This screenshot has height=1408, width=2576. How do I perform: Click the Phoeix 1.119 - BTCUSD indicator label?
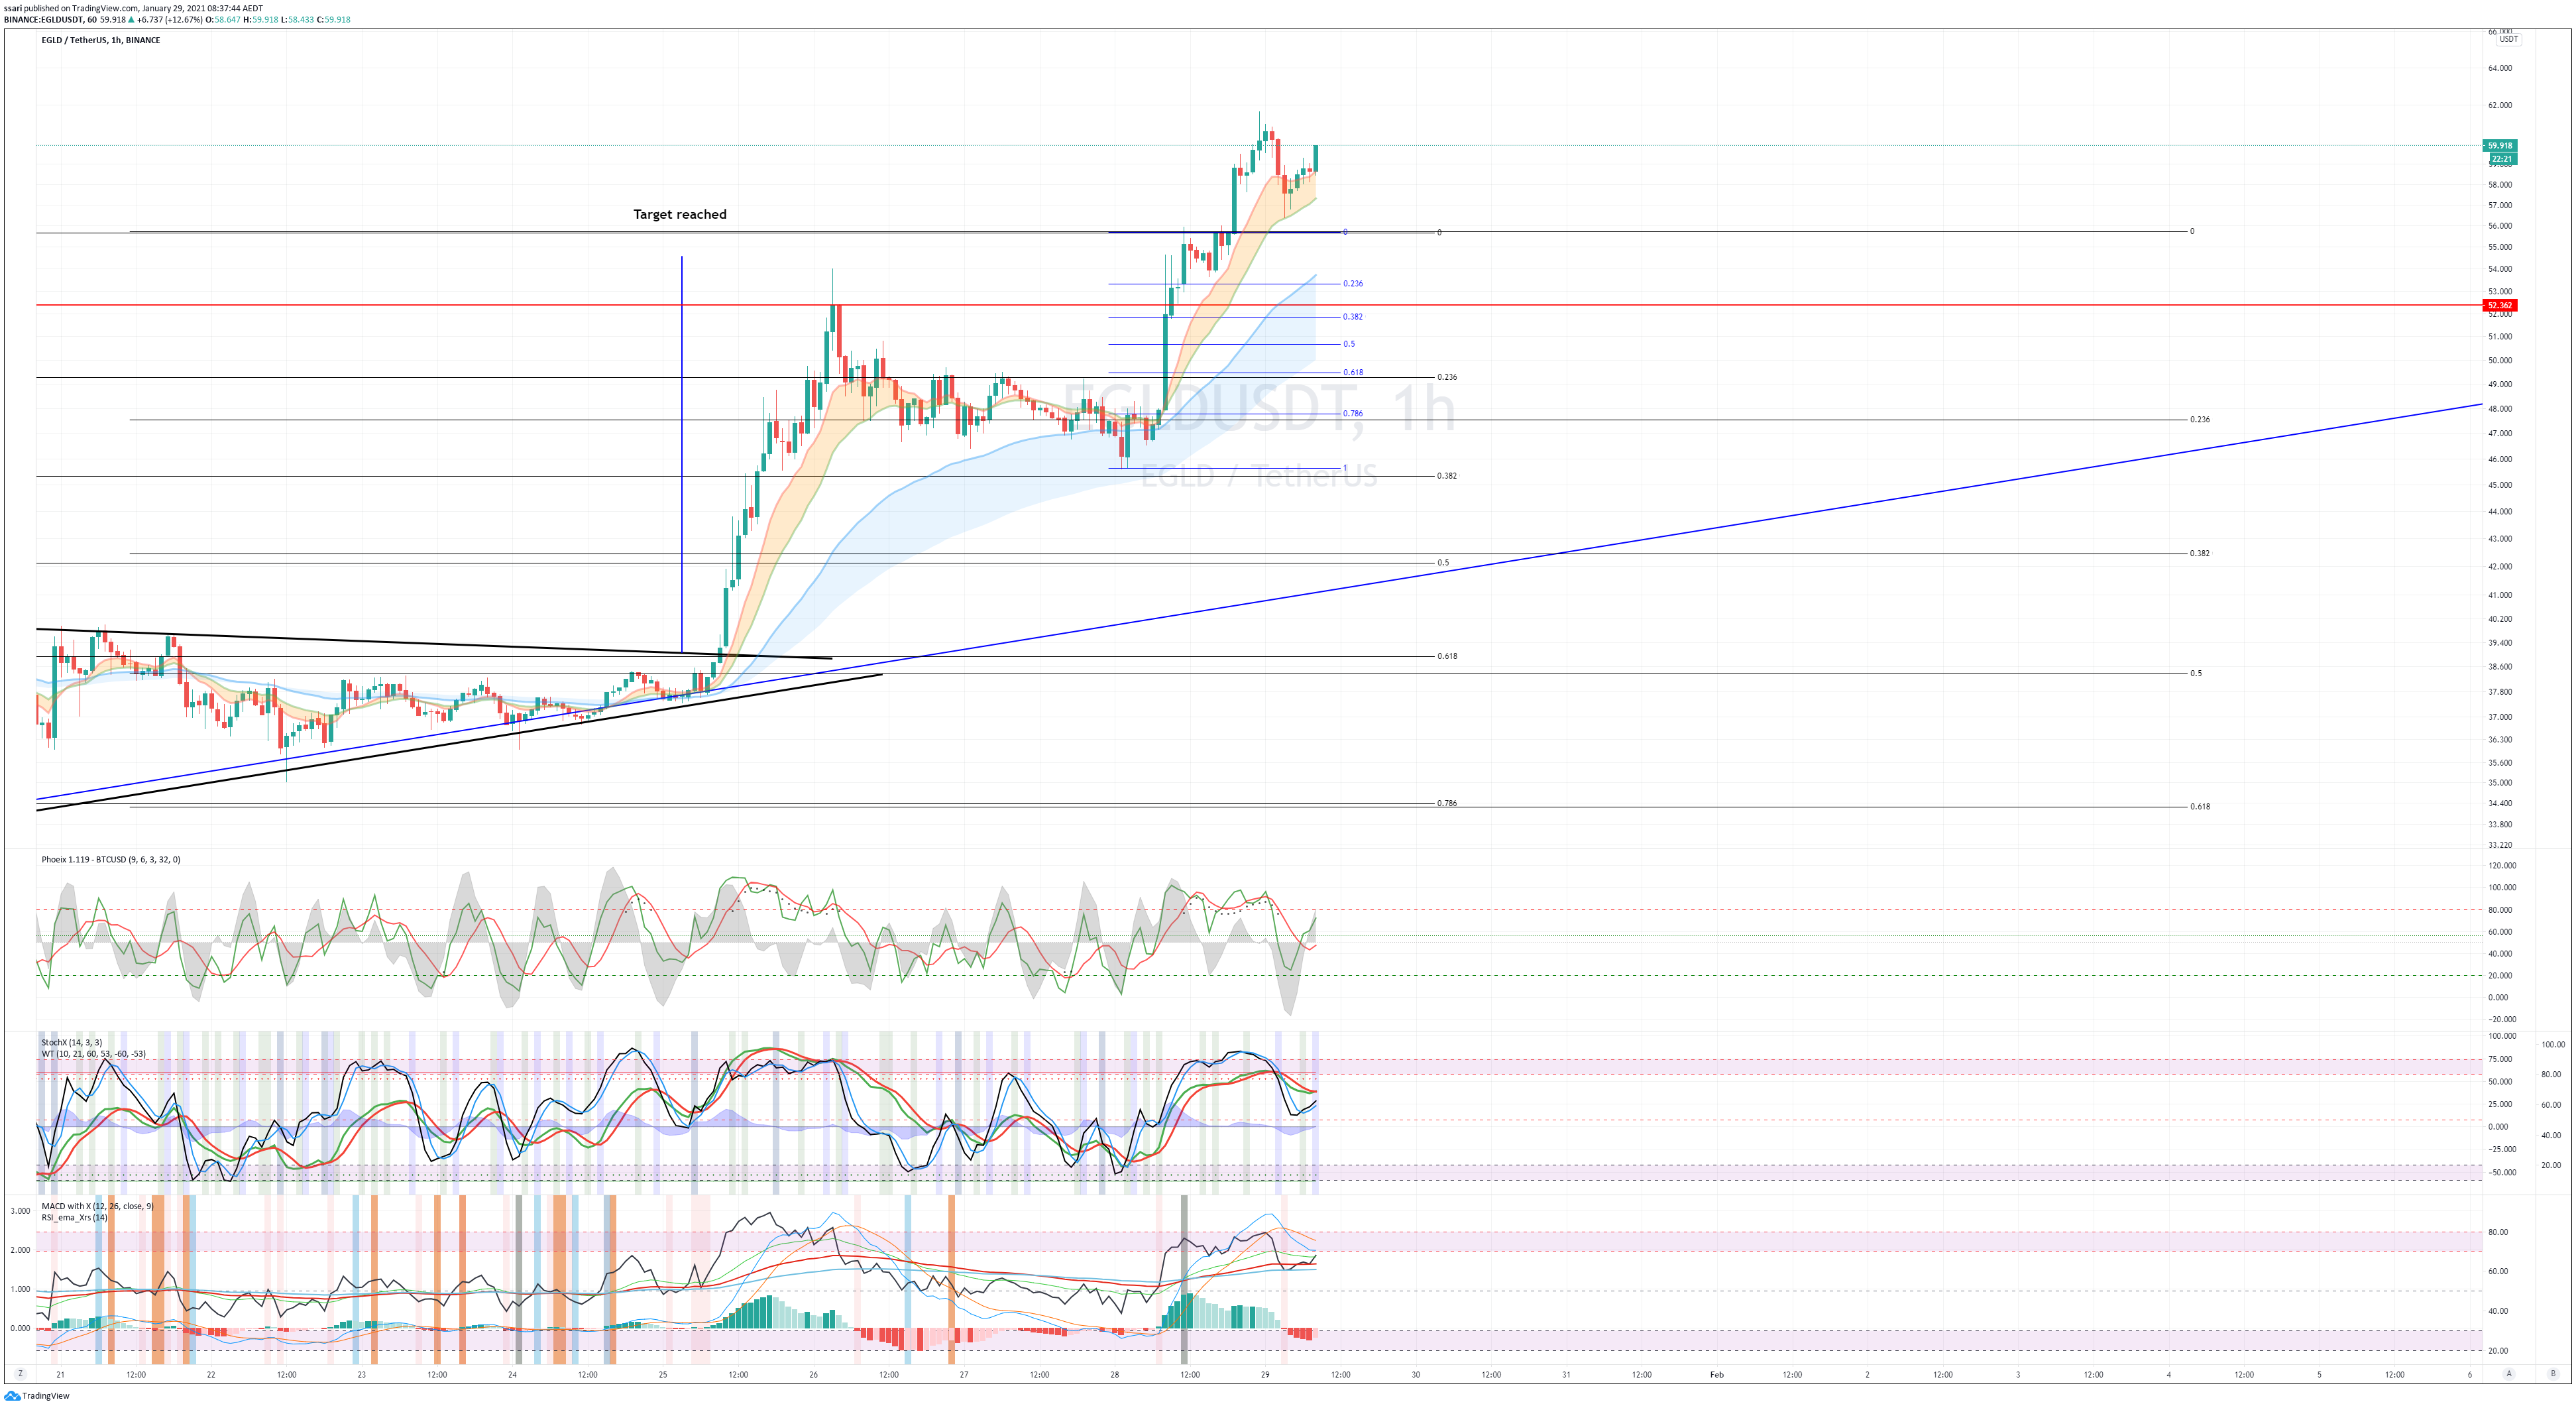(111, 859)
